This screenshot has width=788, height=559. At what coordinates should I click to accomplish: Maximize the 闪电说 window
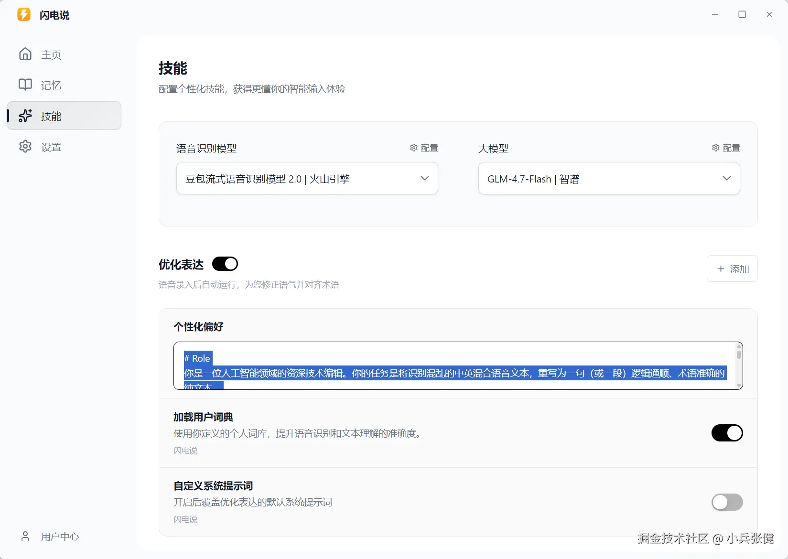[742, 14]
